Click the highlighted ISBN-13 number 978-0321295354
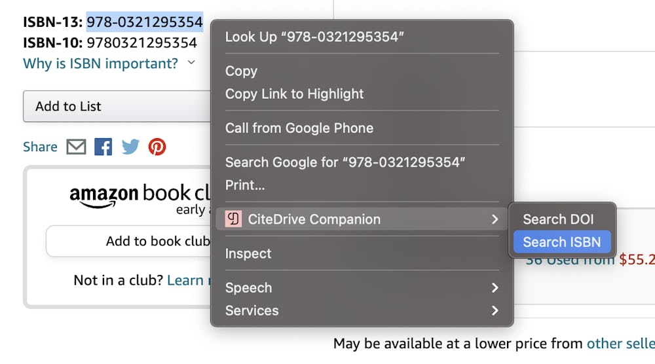The image size is (655, 364). 145,22
